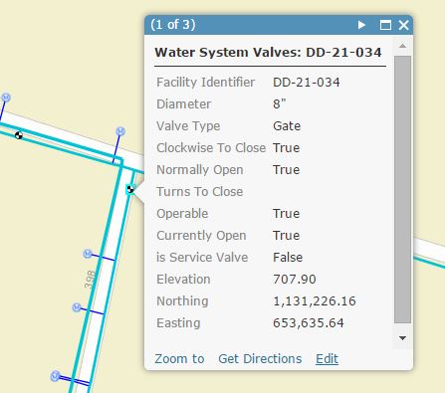
Task: Maximize the popup window
Action: [x=385, y=25]
